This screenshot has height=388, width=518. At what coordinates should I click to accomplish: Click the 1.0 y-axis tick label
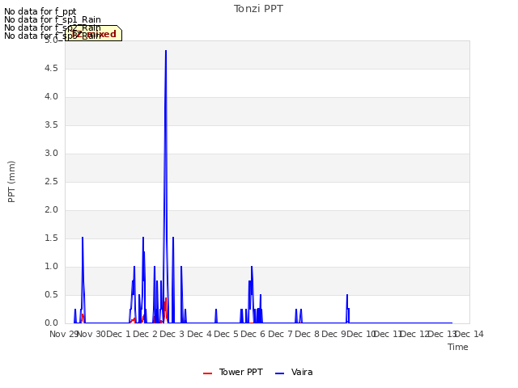click(51, 266)
